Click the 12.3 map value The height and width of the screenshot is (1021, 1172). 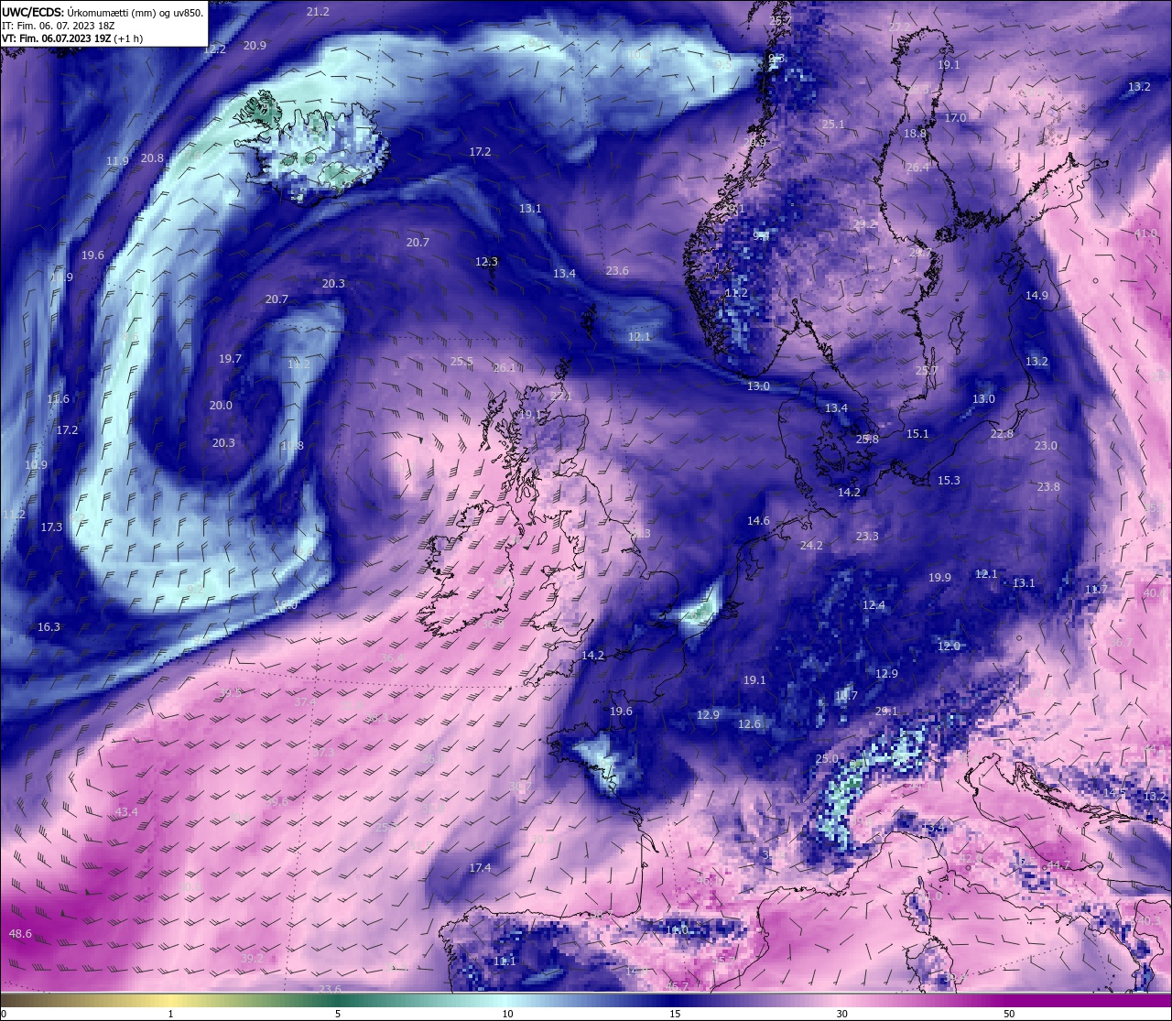(486, 262)
